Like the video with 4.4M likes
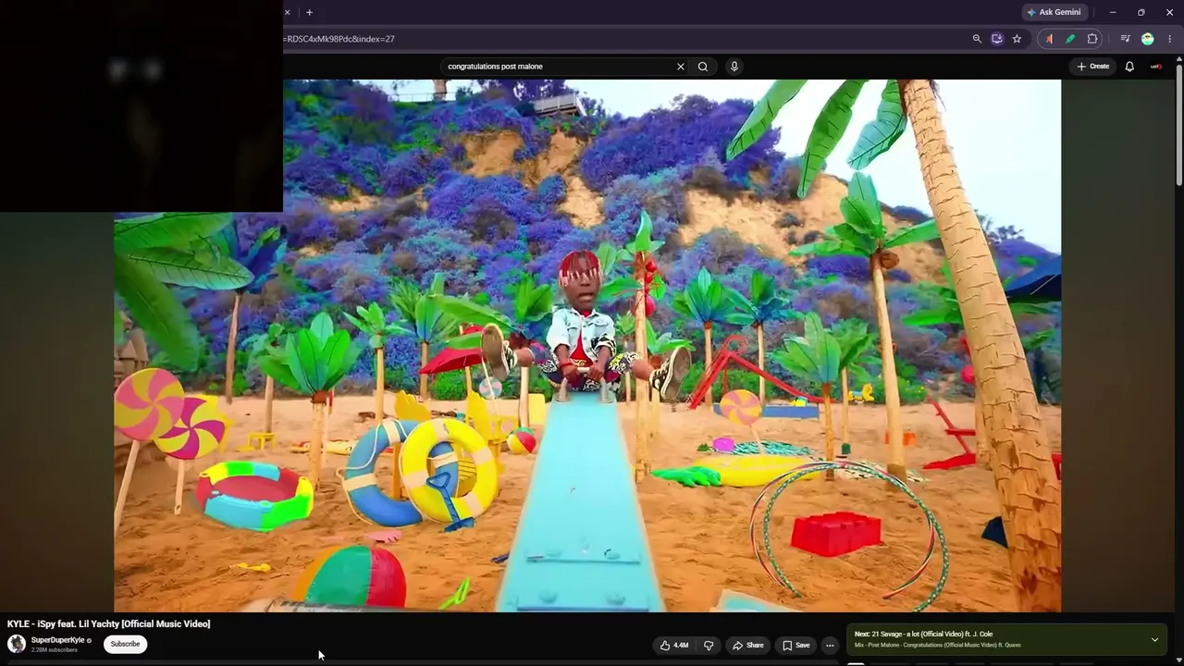 coord(674,646)
